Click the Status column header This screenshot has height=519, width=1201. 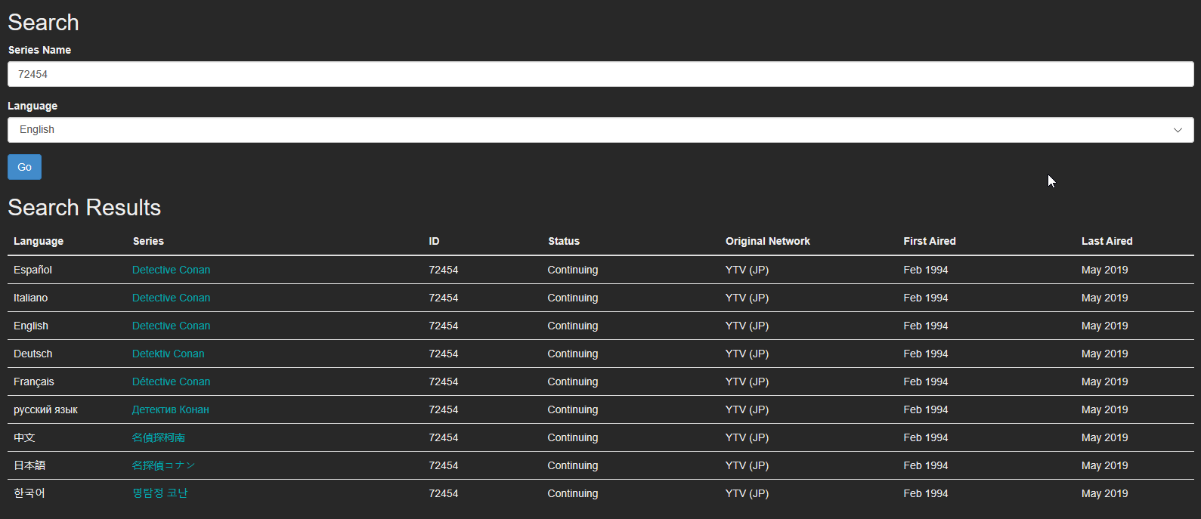[564, 241]
